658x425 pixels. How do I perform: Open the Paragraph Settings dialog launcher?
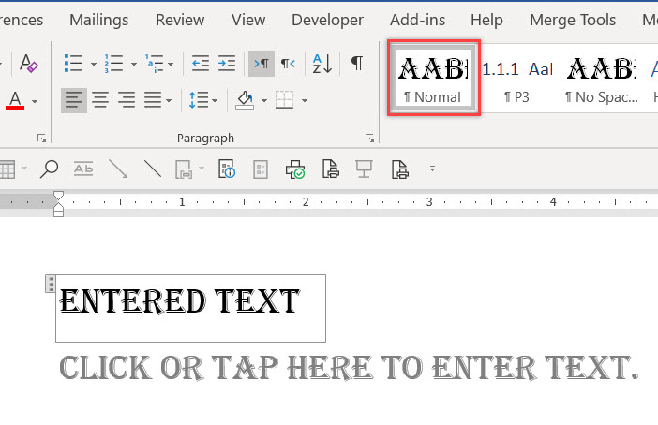[369, 138]
